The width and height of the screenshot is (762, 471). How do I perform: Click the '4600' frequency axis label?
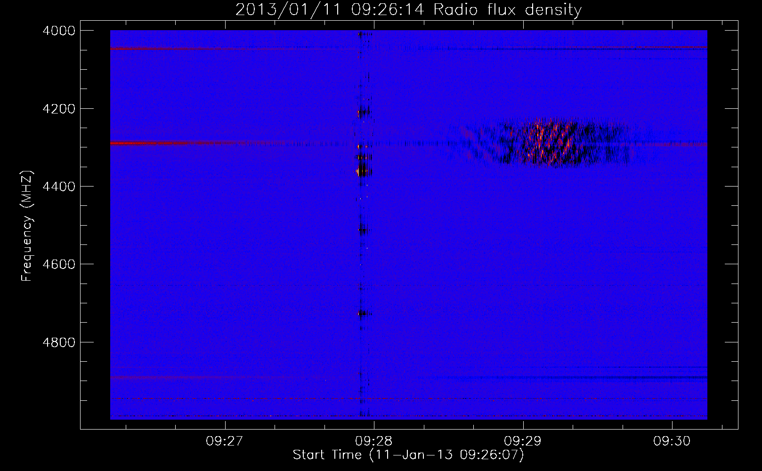[x=58, y=264]
